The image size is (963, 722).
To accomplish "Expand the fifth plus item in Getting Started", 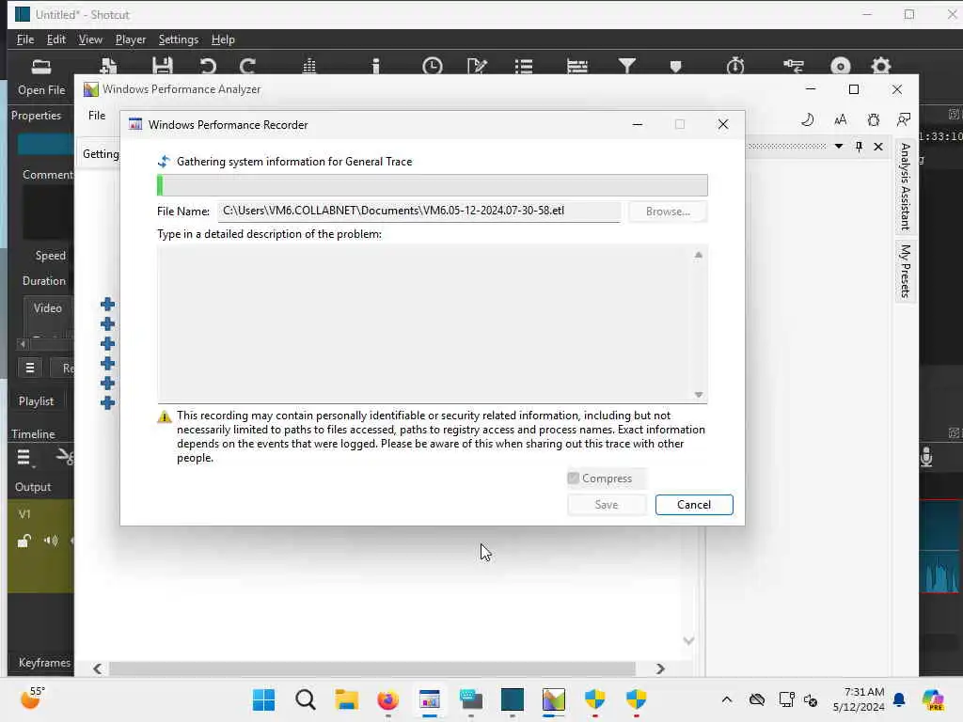I will click(x=107, y=384).
